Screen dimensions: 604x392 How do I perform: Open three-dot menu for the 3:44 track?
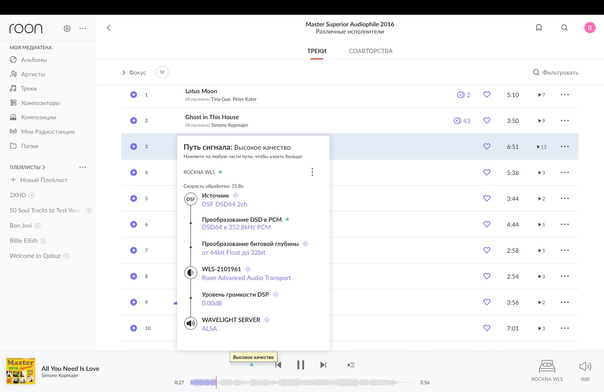[565, 198]
